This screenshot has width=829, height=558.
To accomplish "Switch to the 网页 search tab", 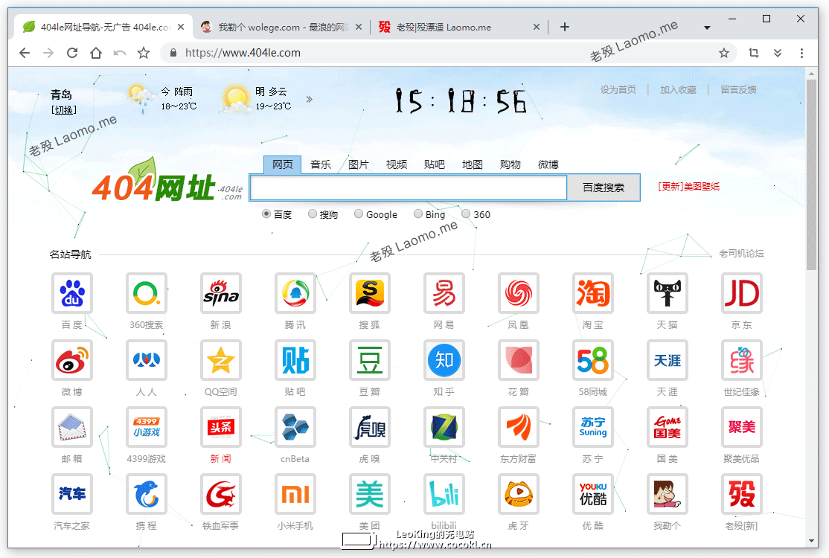I will (282, 165).
